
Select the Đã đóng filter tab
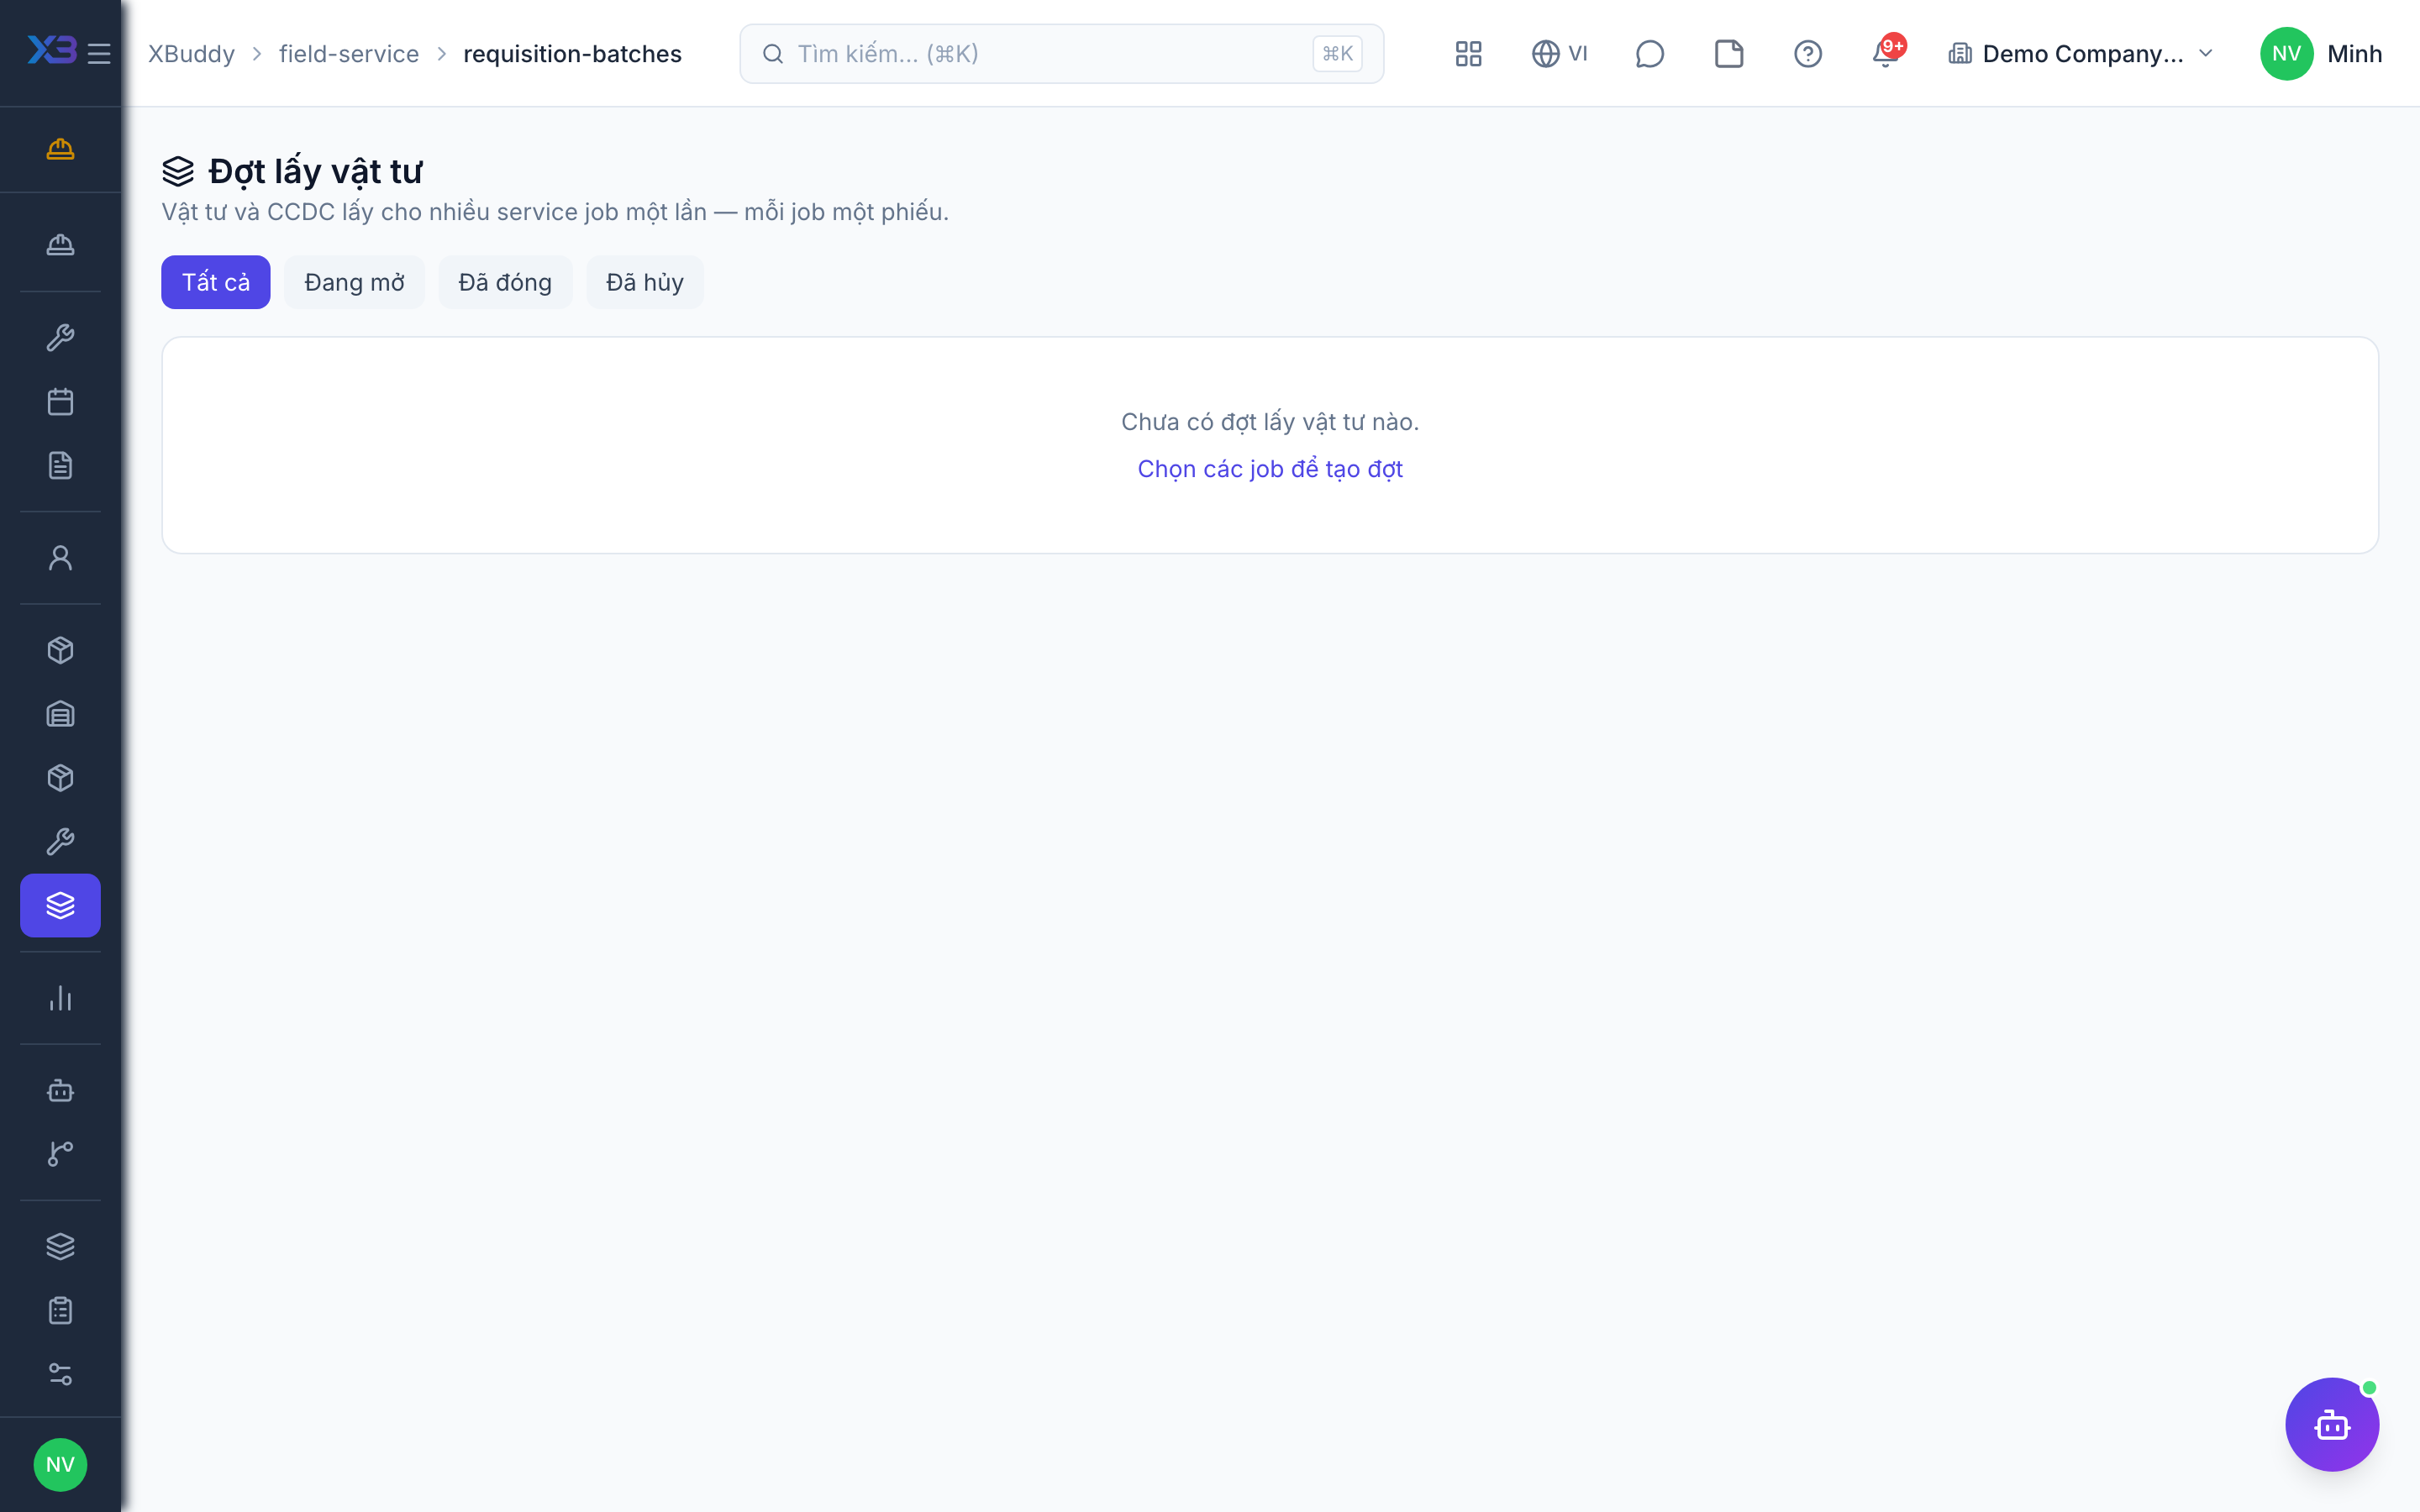coord(505,282)
